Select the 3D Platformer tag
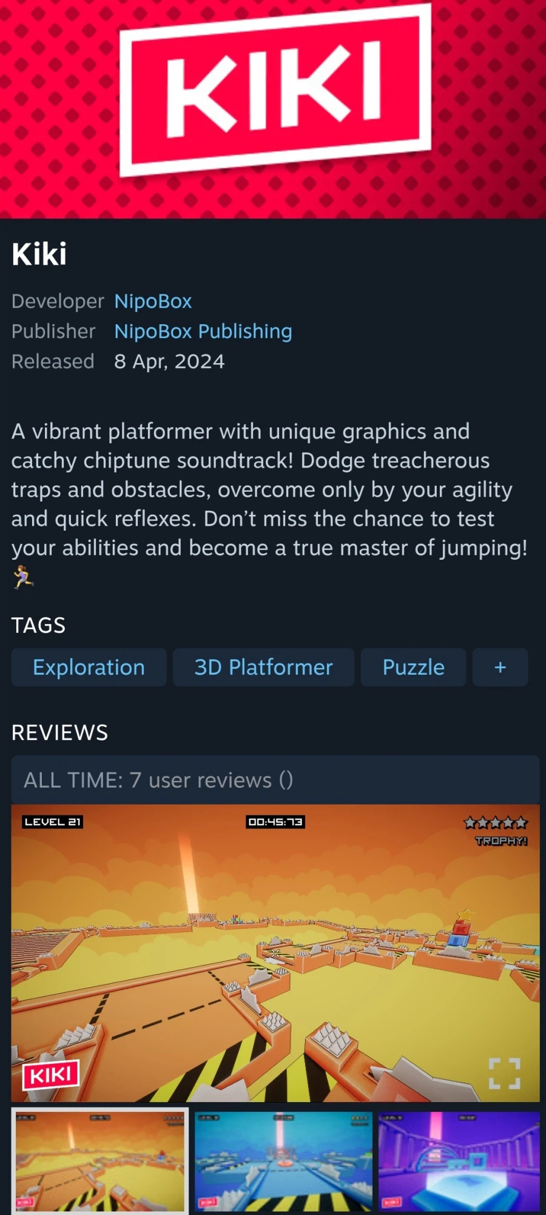The height and width of the screenshot is (1215, 546). tap(263, 667)
